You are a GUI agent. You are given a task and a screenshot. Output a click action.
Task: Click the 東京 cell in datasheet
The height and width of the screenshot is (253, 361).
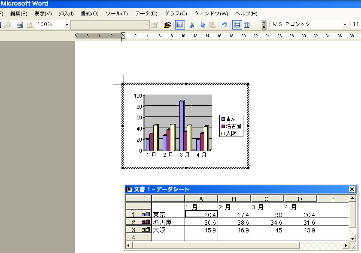click(168, 214)
